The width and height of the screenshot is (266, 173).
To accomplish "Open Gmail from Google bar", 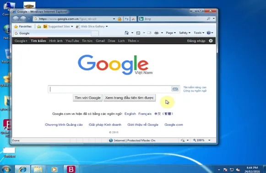I will coord(100,41).
